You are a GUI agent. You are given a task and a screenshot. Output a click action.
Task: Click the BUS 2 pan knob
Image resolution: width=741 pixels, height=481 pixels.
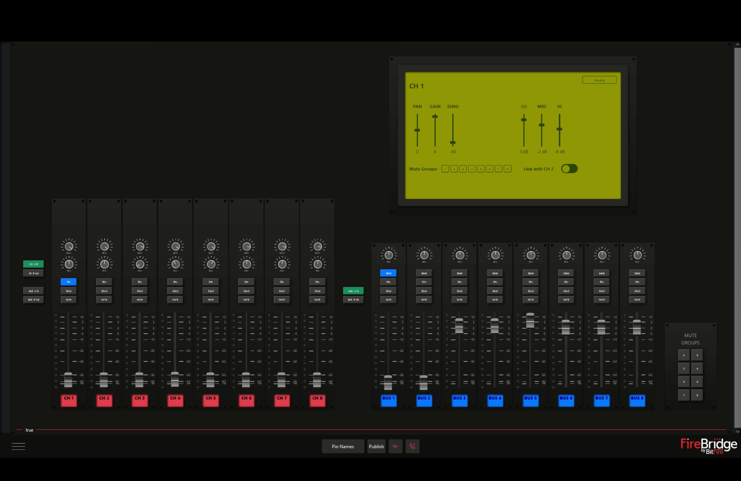[x=424, y=255]
